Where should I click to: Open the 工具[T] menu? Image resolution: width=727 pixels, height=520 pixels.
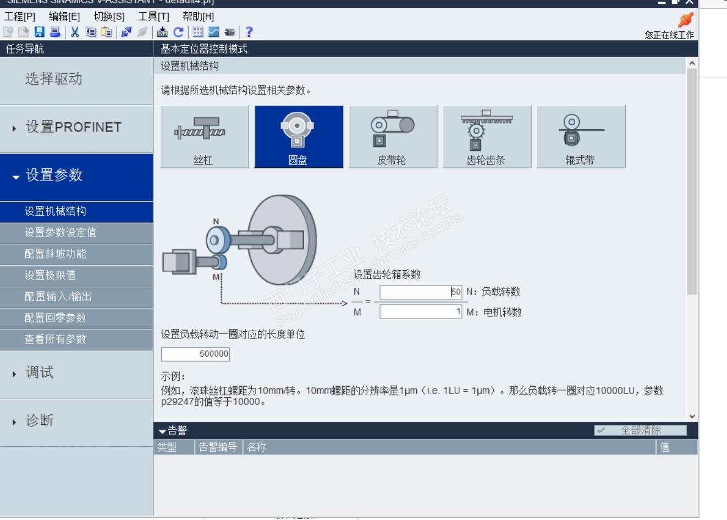(x=153, y=17)
